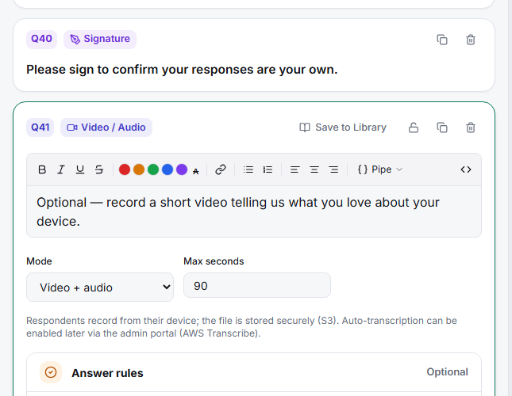Viewport: 512px width, 396px height.
Task: Apply purple text color
Action: click(182, 169)
